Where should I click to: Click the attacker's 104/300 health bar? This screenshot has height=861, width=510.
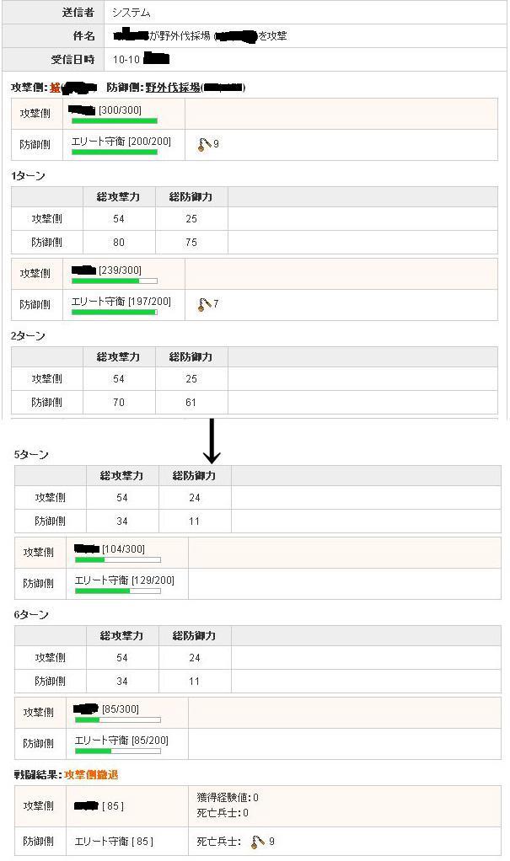coord(117,559)
